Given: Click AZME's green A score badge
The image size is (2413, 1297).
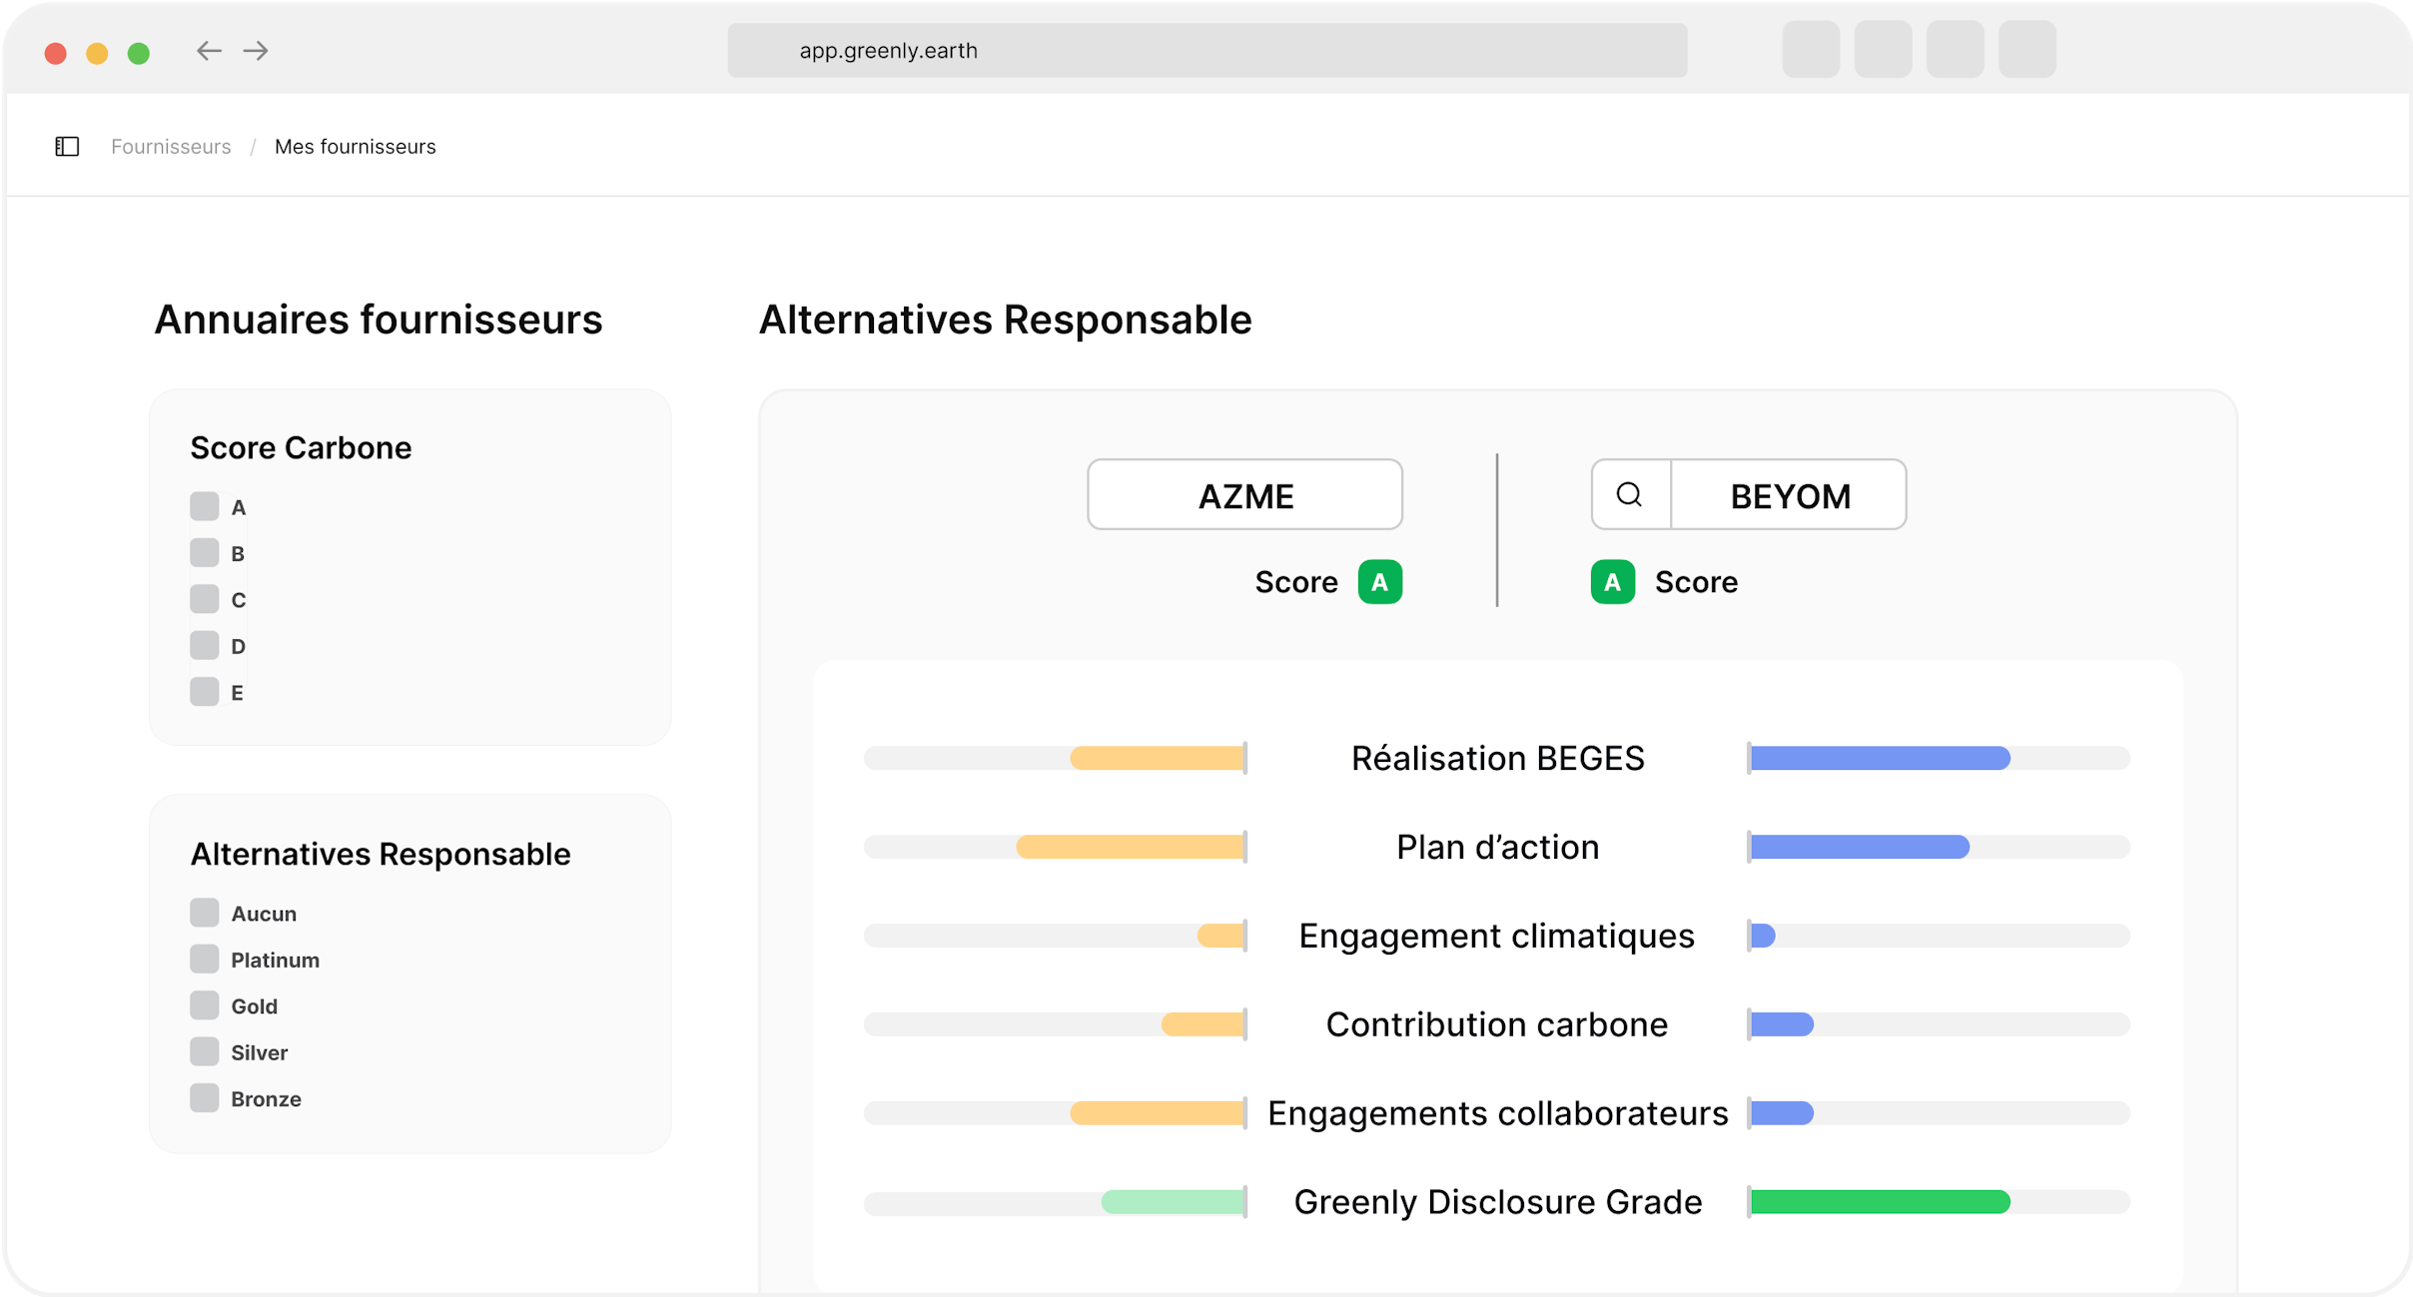Looking at the screenshot, I should click(1379, 582).
